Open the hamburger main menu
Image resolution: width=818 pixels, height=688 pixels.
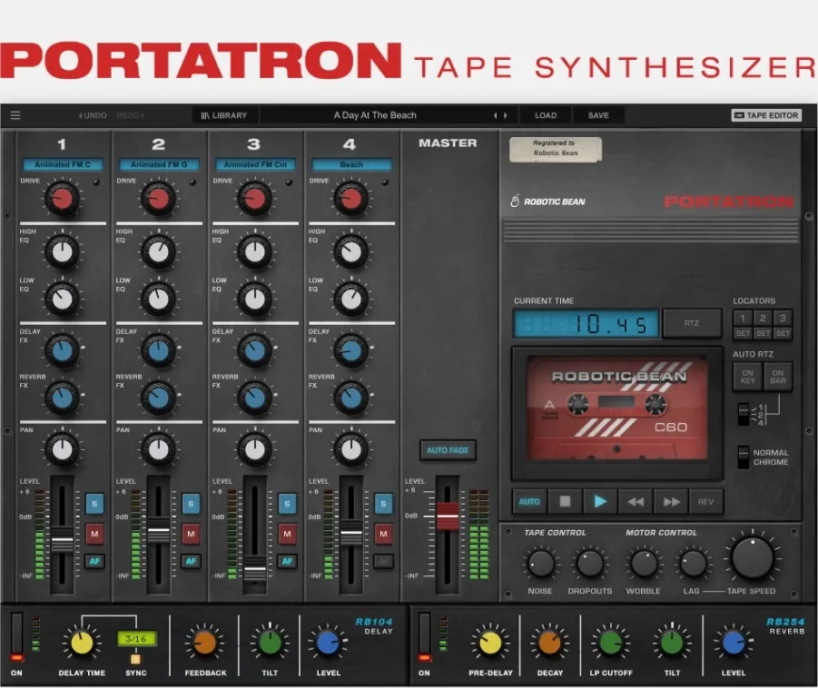tap(15, 115)
